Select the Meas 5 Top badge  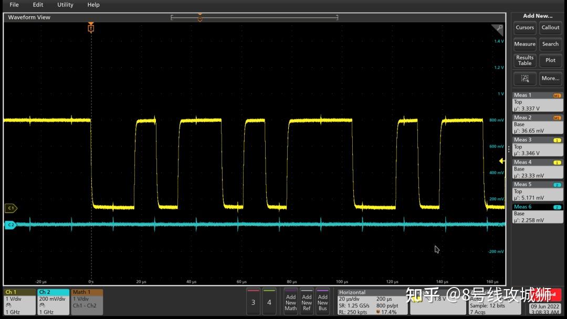coord(538,191)
